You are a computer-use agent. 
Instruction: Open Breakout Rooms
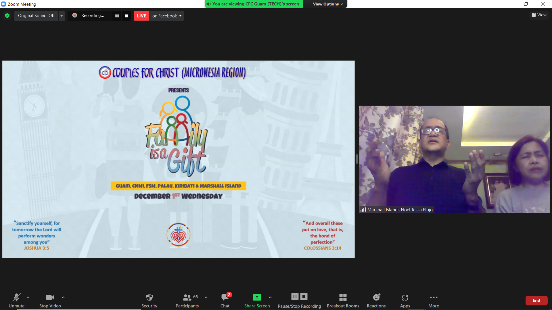[x=343, y=300]
